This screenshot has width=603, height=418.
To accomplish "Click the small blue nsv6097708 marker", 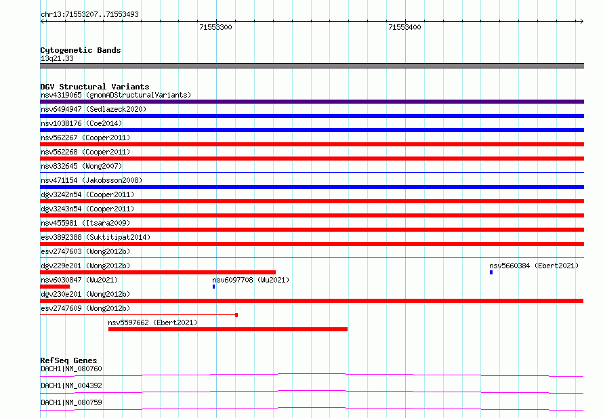I will [214, 287].
